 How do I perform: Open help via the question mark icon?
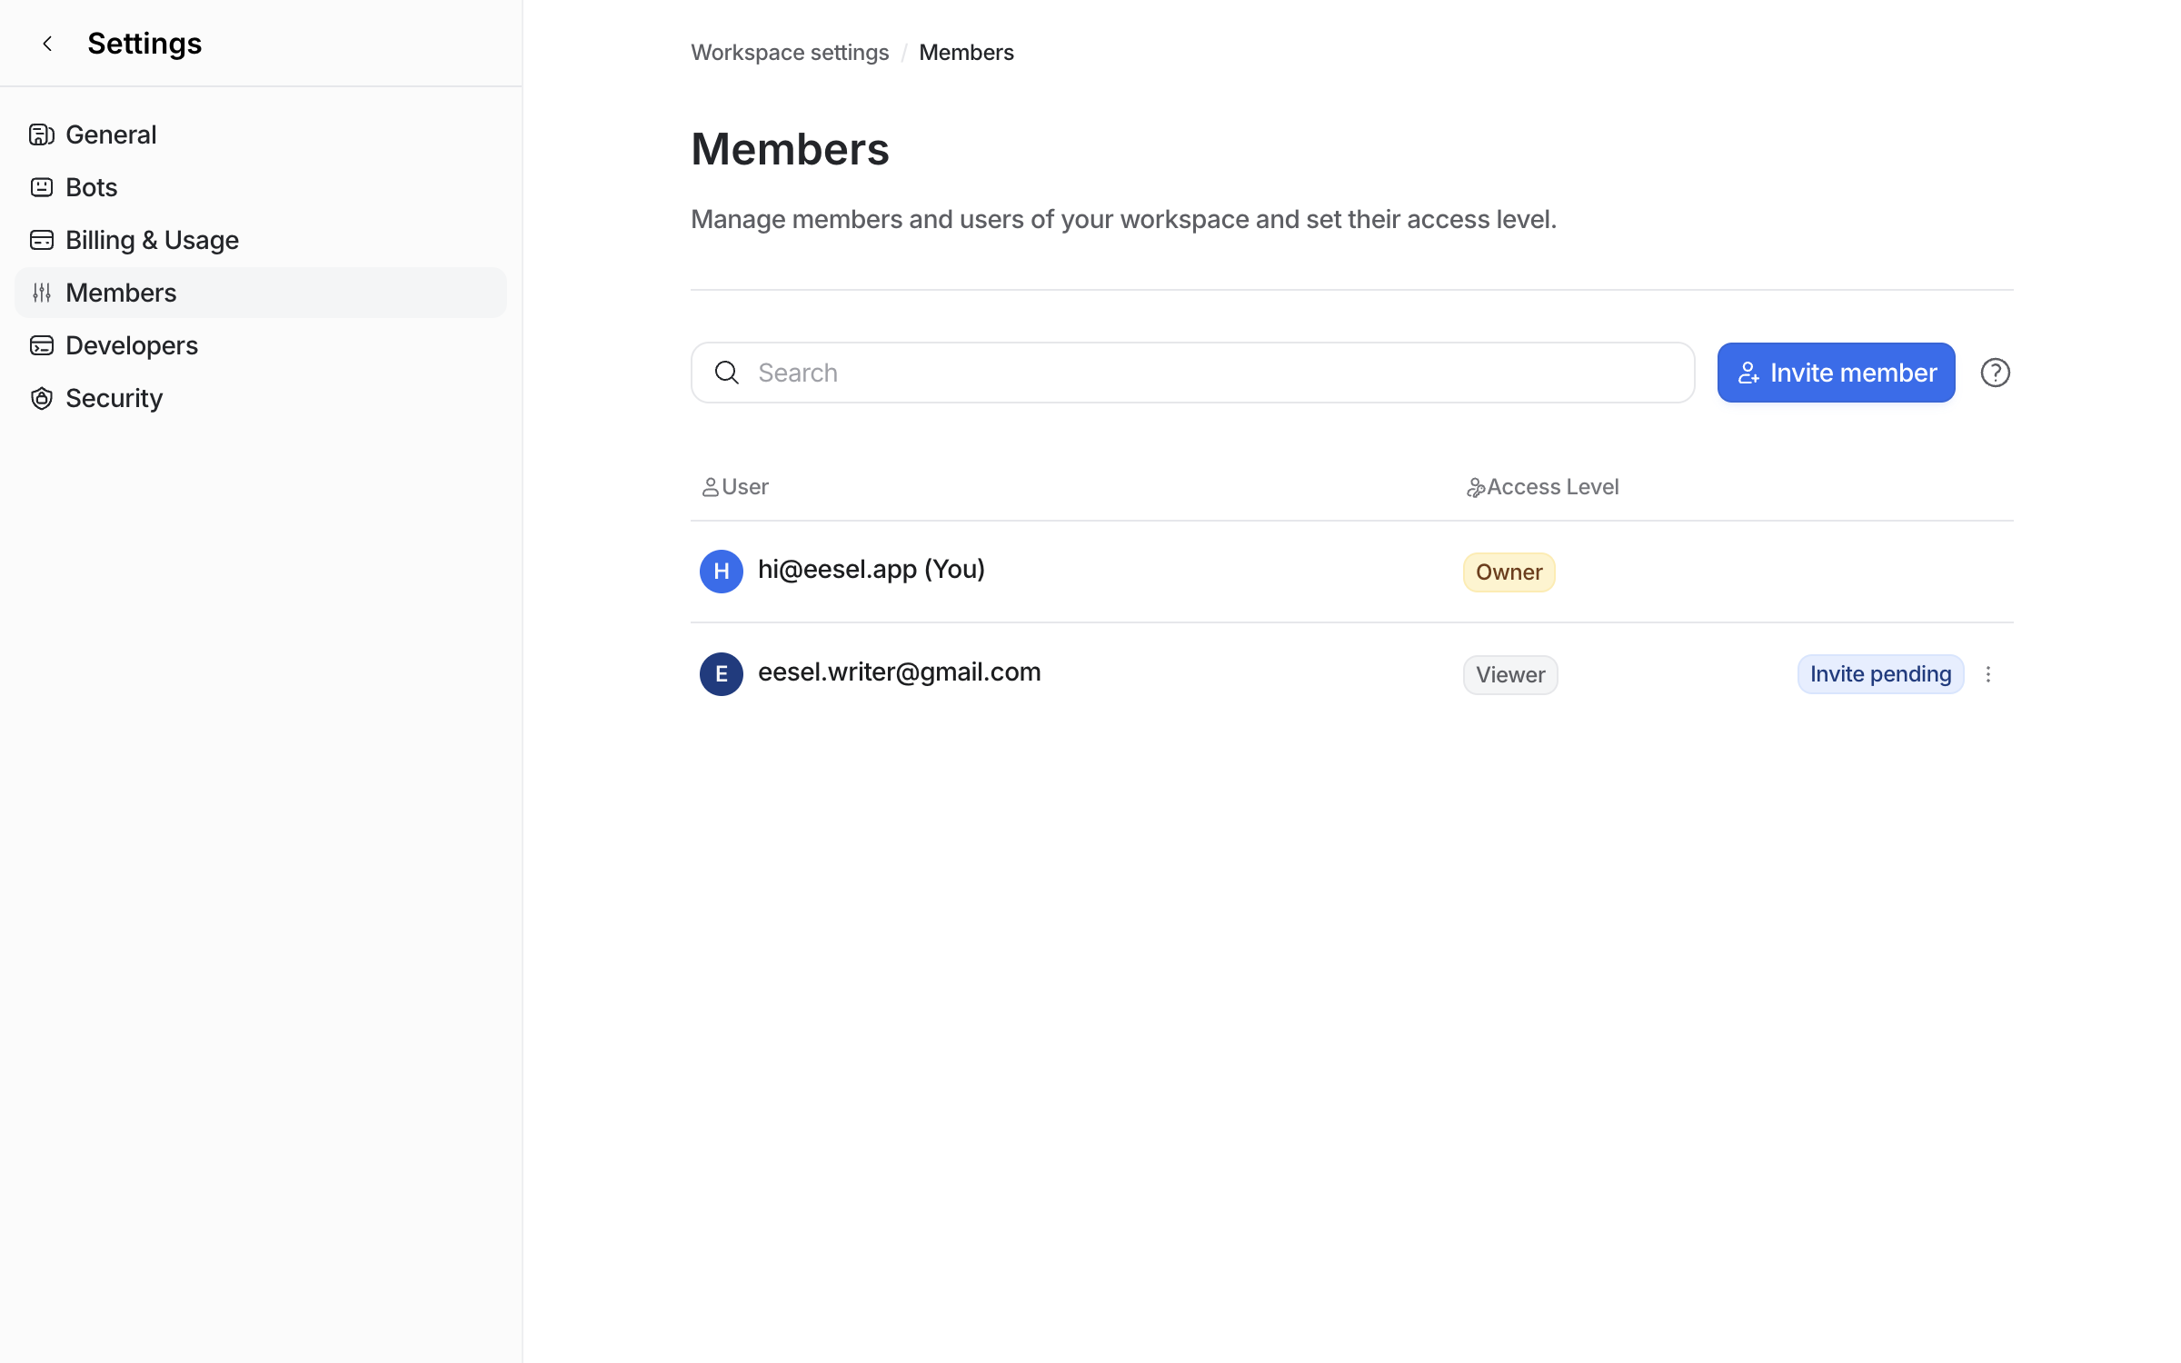[x=1995, y=373]
